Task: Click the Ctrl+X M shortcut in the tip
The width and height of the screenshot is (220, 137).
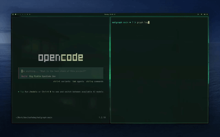Action: pyautogui.click(x=46, y=92)
